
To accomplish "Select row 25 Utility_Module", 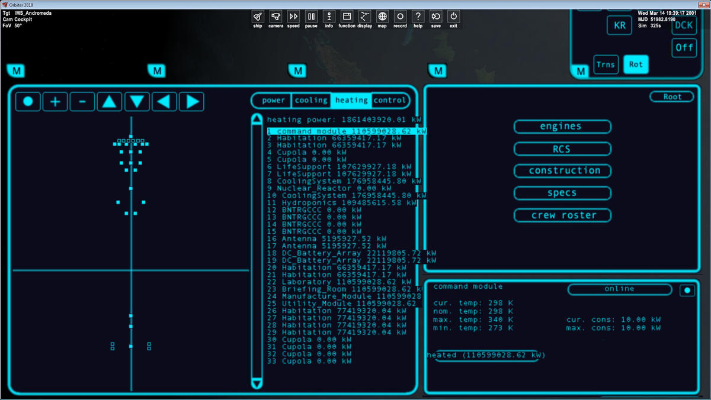I will 342,304.
